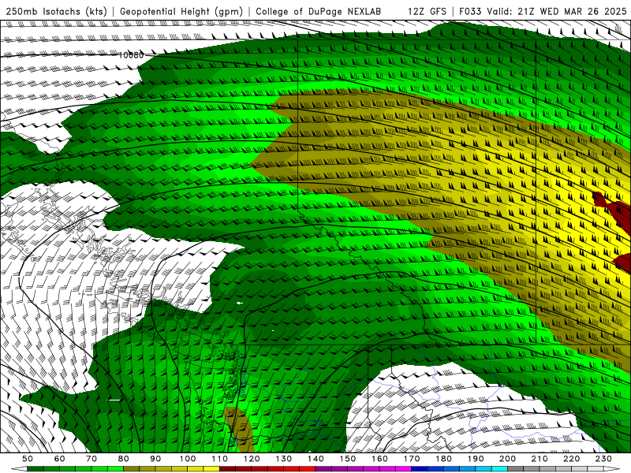631x473 pixels.
Task: Click the small olive patch at the map's bottom
Action: (x=241, y=430)
